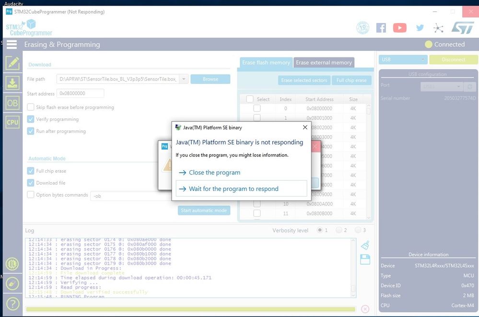479x317 pixels.
Task: Click the ST logo
Action: (463, 28)
